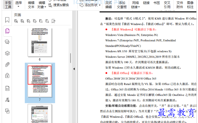Click the 编辑文本 edit text tool
The image size is (198, 123).
click(x=31, y=5)
